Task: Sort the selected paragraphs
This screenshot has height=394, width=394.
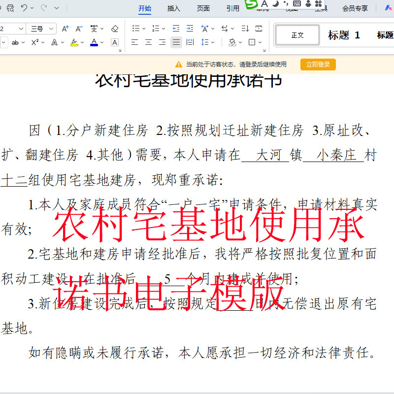Action: (x=245, y=29)
